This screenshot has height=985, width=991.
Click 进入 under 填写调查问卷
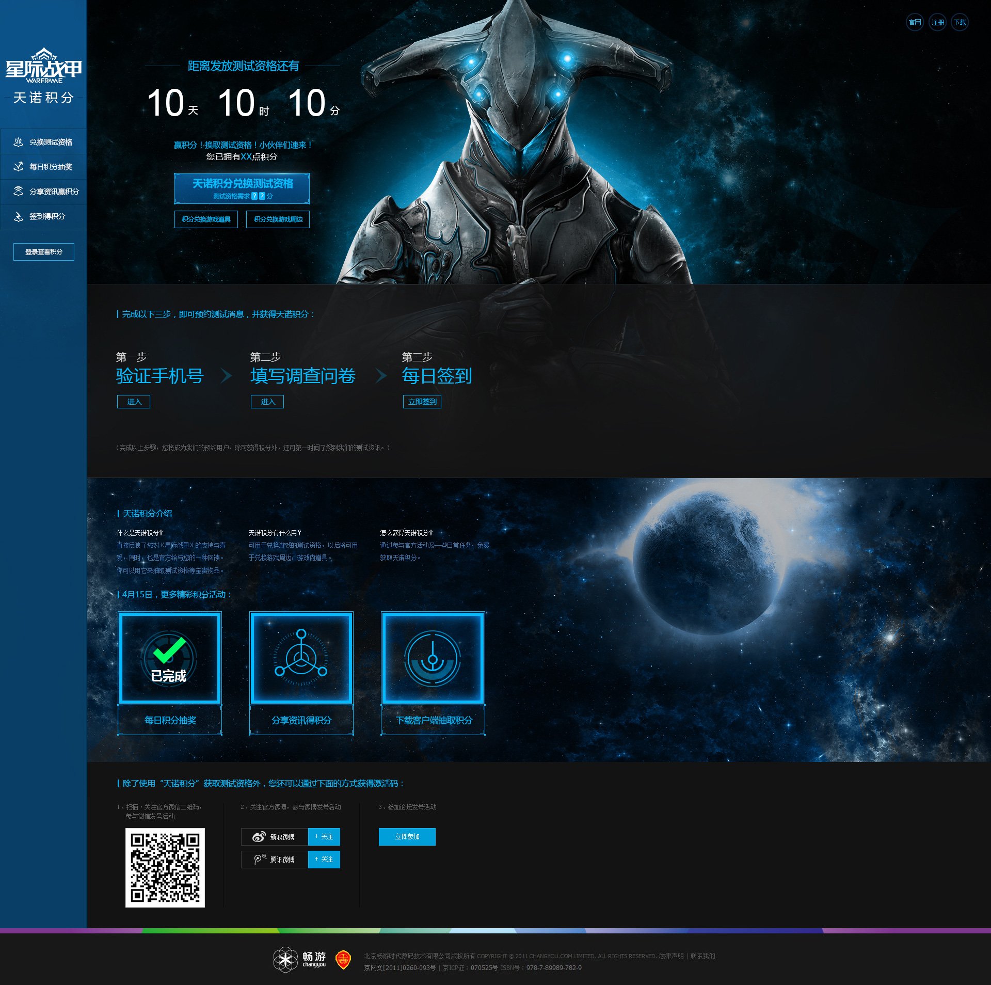[267, 402]
